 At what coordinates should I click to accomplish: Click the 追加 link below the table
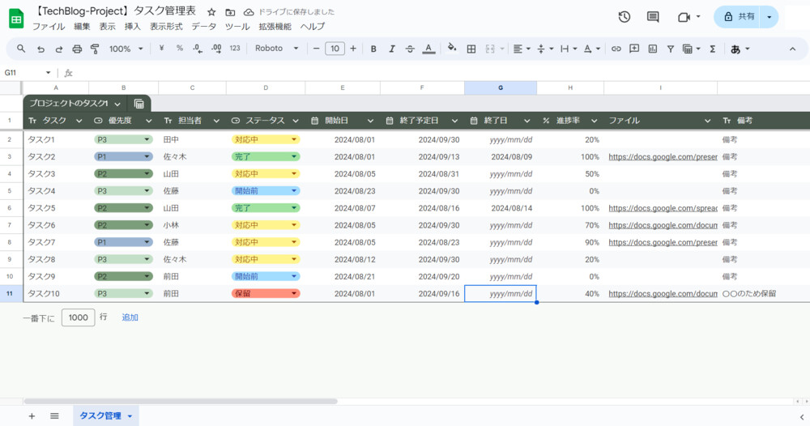pyautogui.click(x=130, y=317)
